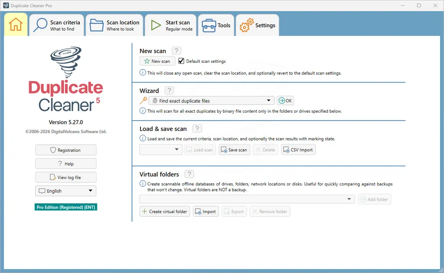This screenshot has height=273, width=444.
Task: Open the Home tab house icon
Action: 16,24
